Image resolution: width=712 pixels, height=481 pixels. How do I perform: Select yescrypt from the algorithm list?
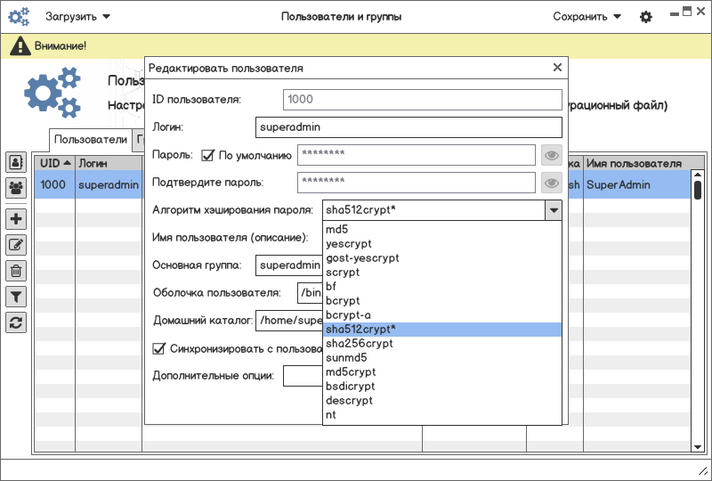[349, 243]
